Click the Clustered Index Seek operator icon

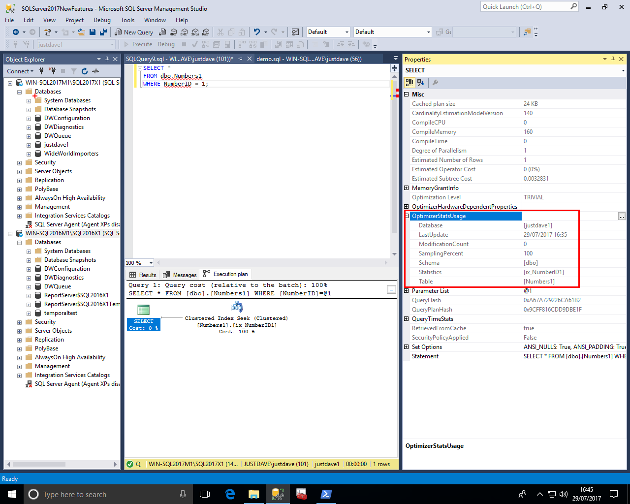237,308
